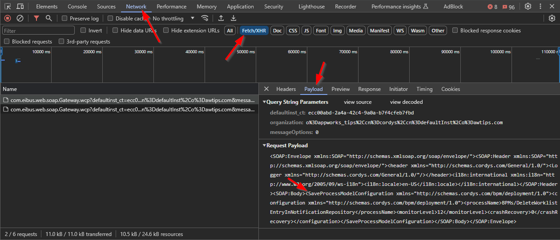Viewport: 560px width, 240px height.
Task: Switch to the Console tab
Action: [x=77, y=7]
